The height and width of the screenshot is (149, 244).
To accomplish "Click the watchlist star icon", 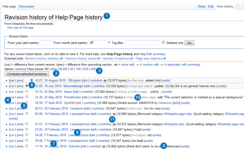I will (x=238, y=6).
